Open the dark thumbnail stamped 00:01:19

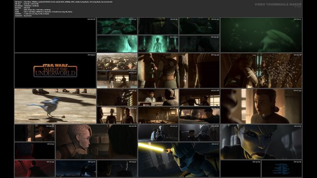point(158,26)
